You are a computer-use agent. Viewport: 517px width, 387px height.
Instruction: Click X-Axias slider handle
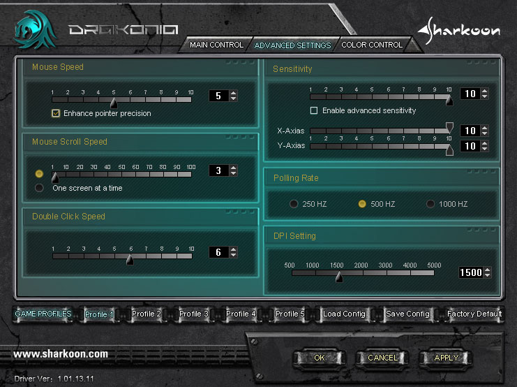coord(449,127)
